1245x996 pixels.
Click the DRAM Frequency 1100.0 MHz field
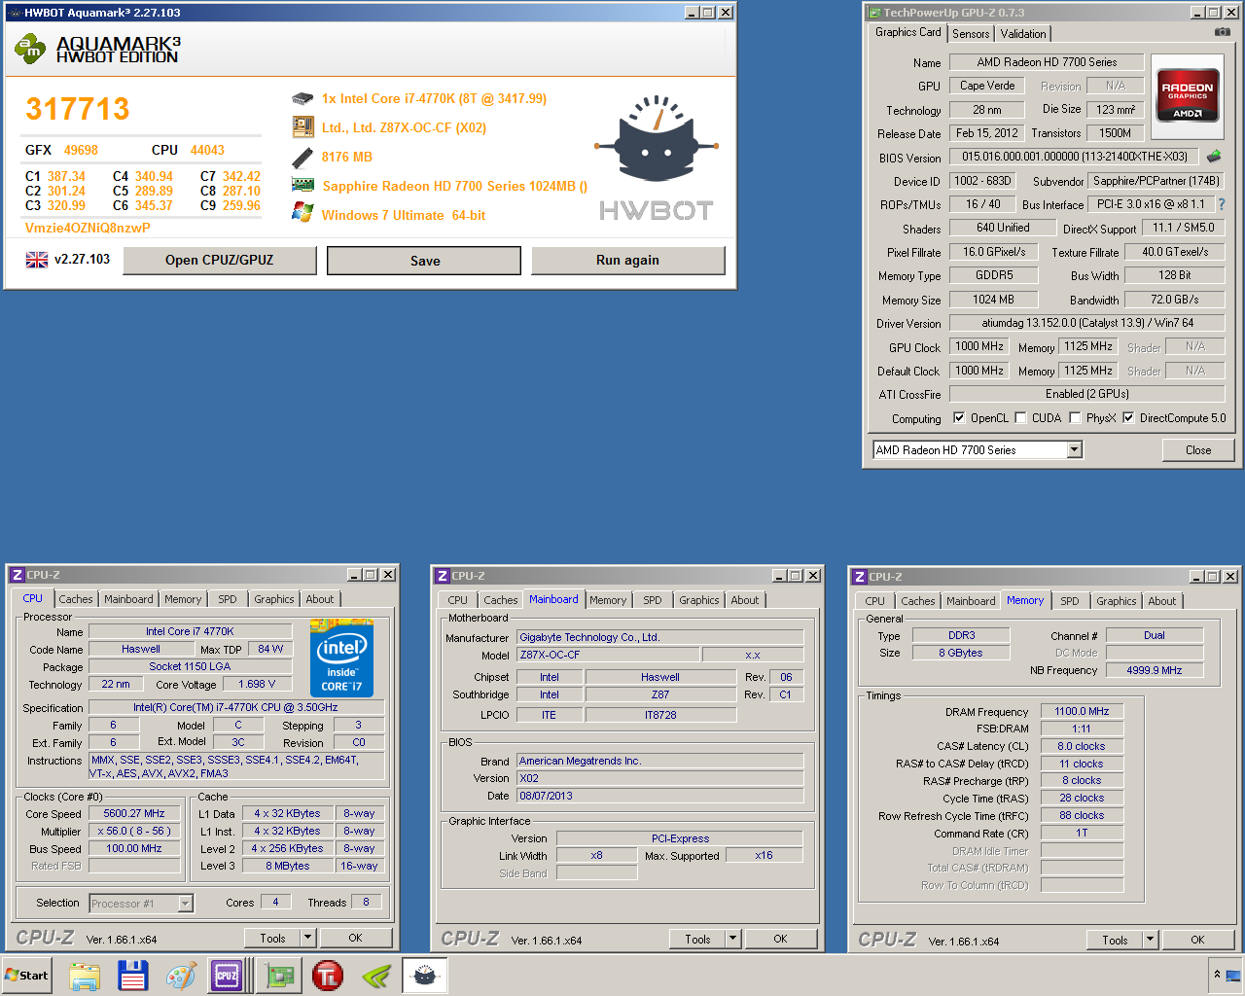1082,711
